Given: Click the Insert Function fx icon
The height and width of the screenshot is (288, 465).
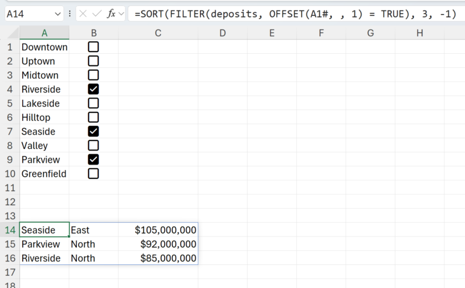Looking at the screenshot, I should click(x=111, y=14).
